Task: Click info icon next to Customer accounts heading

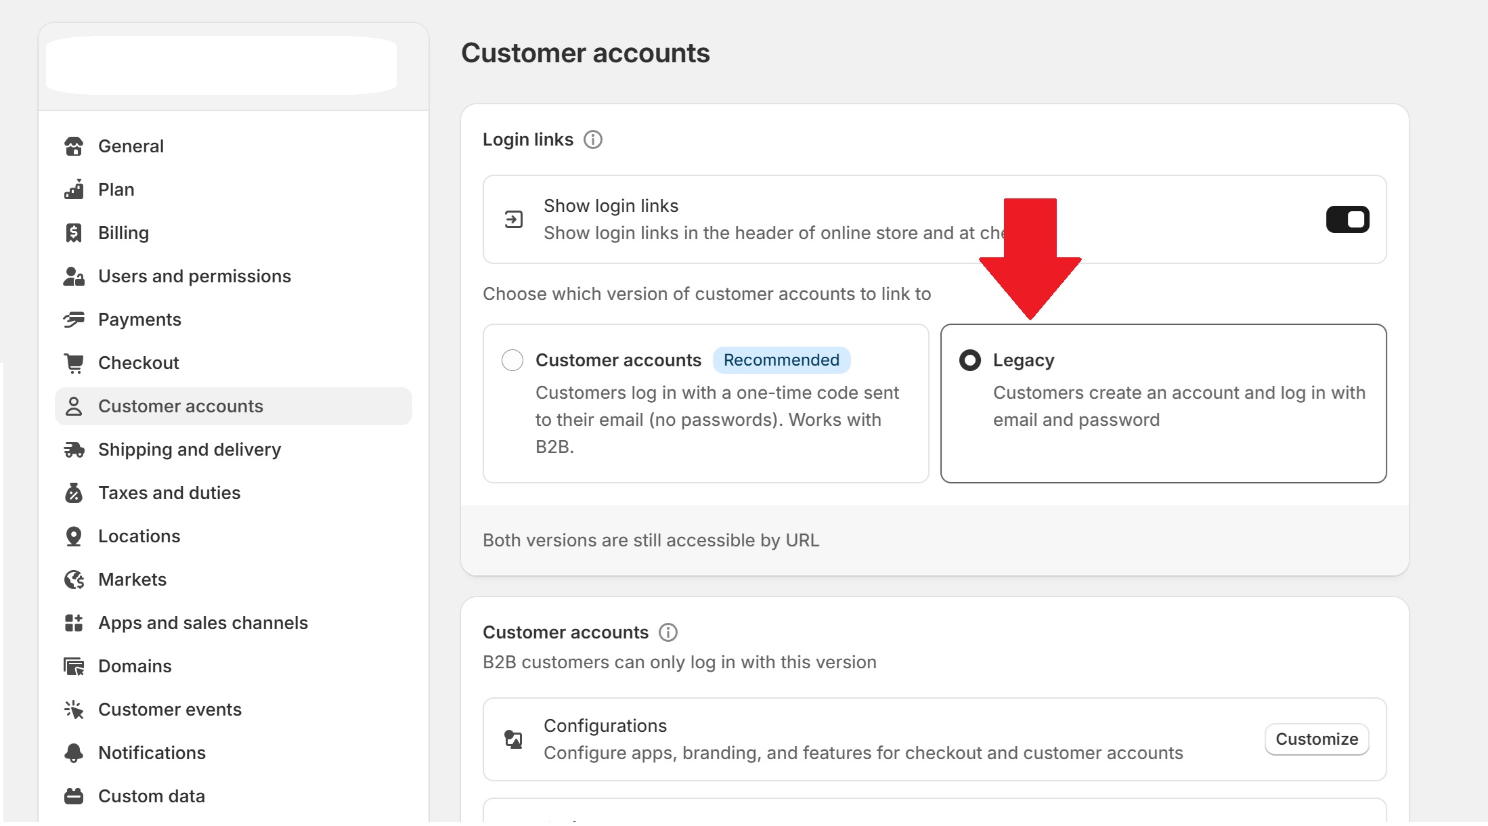Action: pos(668,632)
